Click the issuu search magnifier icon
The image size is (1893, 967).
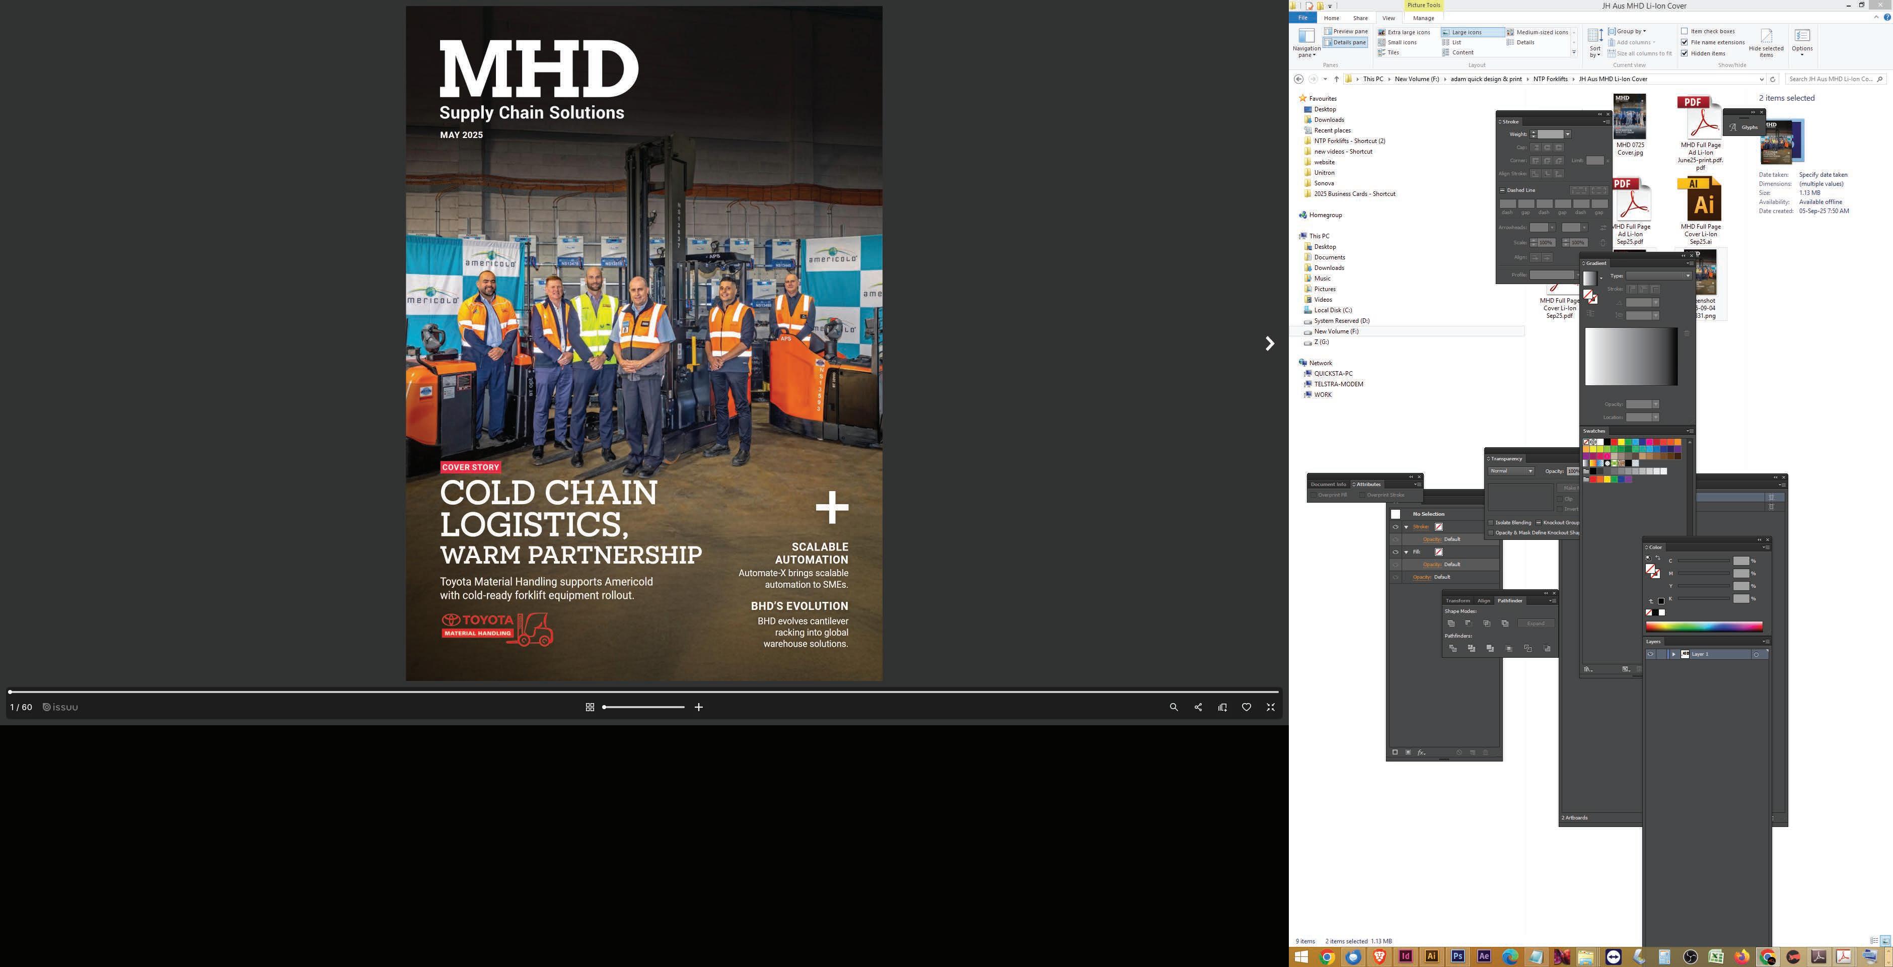1174,708
